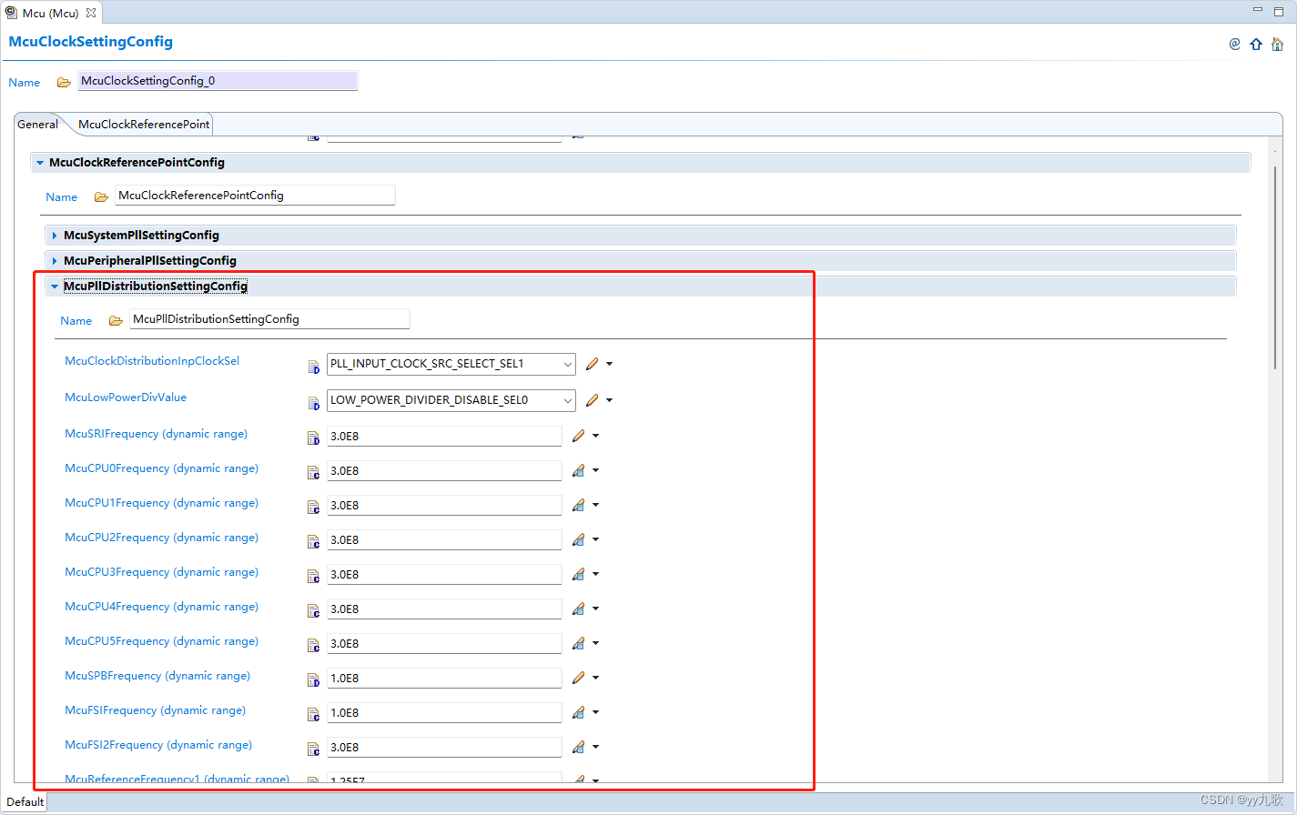Image resolution: width=1297 pixels, height=815 pixels.
Task: Click the parameter type icon before McuClockDistributionInpClockSel dropdown
Action: (x=313, y=367)
